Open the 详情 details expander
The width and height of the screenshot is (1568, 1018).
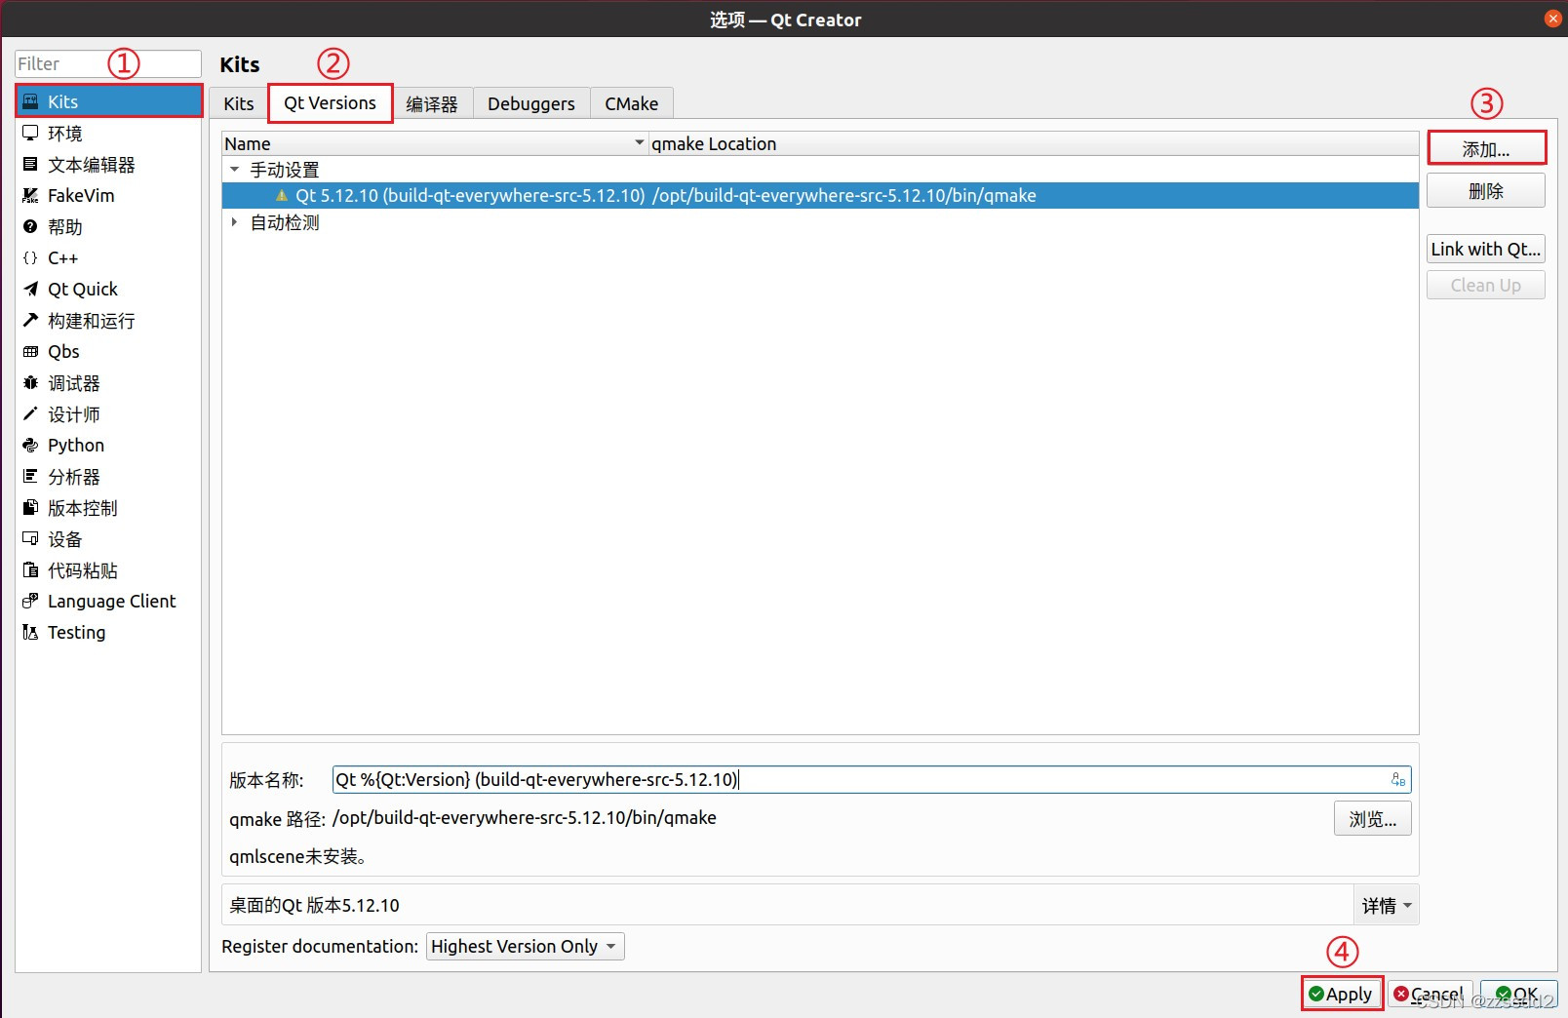pos(1387,905)
